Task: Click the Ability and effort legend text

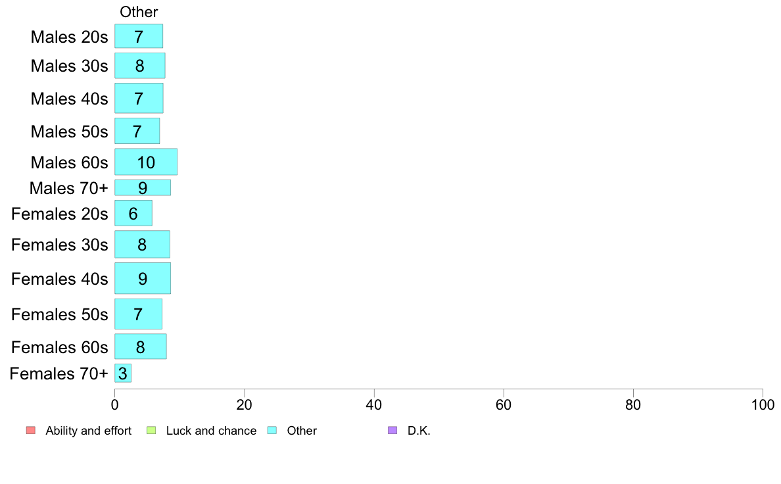Action: coord(89,431)
